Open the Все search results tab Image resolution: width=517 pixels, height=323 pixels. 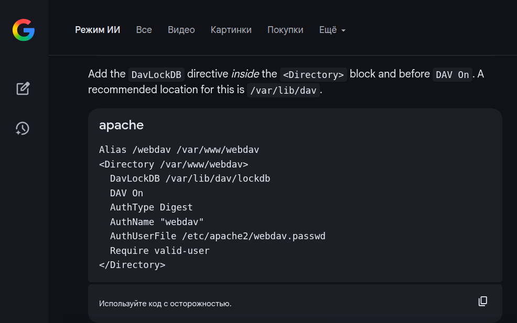pyautogui.click(x=144, y=30)
